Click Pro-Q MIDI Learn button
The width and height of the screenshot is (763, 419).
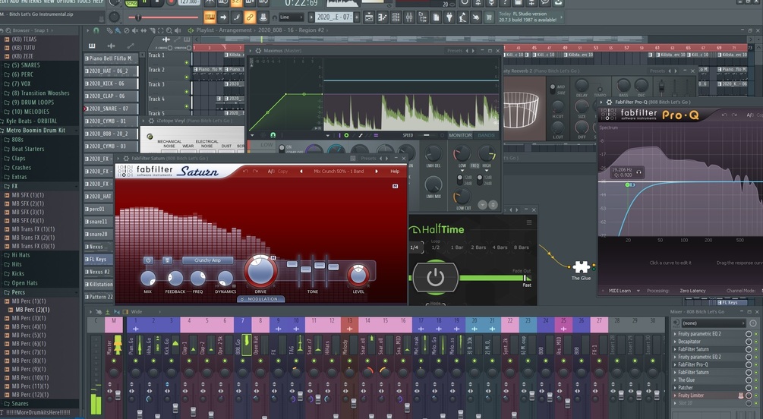click(620, 291)
